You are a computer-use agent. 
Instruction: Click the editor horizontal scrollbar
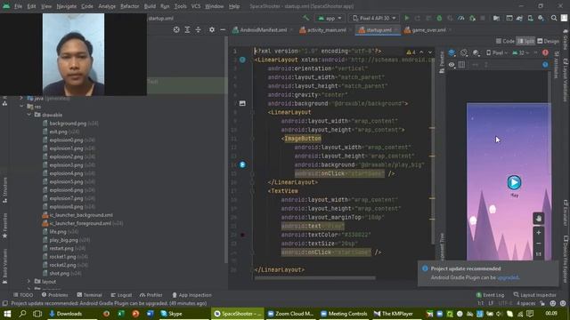pyautogui.click(x=314, y=278)
